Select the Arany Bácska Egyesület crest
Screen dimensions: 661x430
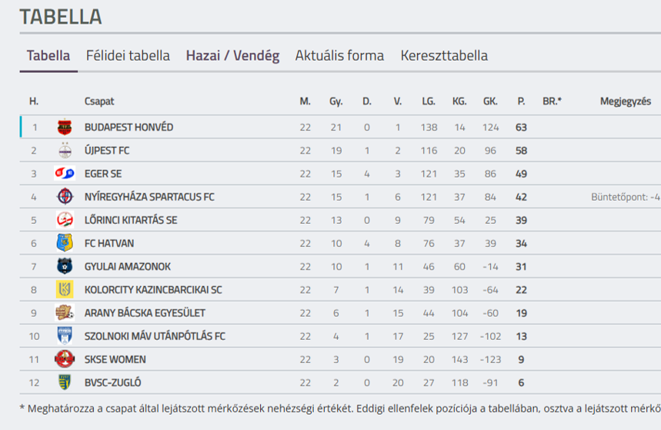[65, 313]
